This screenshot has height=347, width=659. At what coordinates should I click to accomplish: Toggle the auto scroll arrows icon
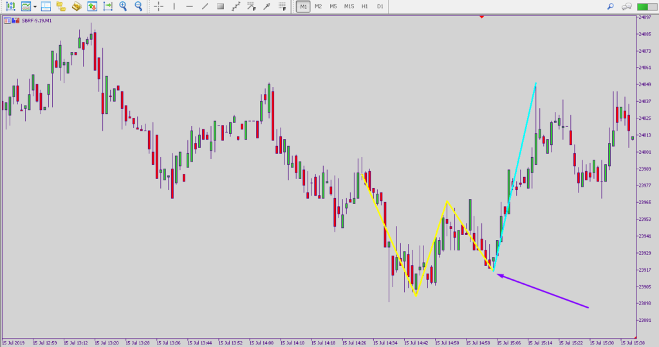tap(92, 6)
